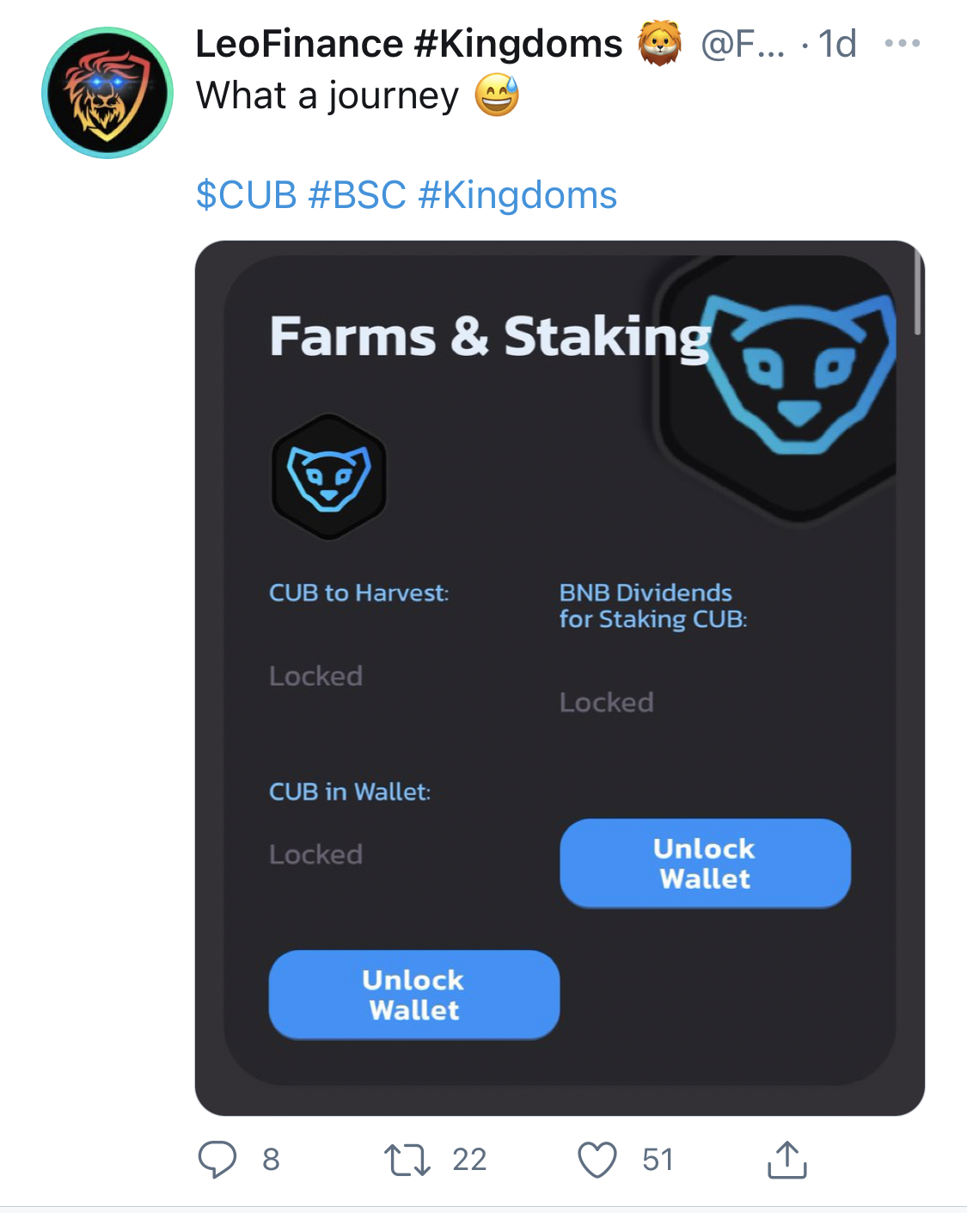The width and height of the screenshot is (967, 1213).
Task: Open the #BSC hashtag link
Action: 357,195
